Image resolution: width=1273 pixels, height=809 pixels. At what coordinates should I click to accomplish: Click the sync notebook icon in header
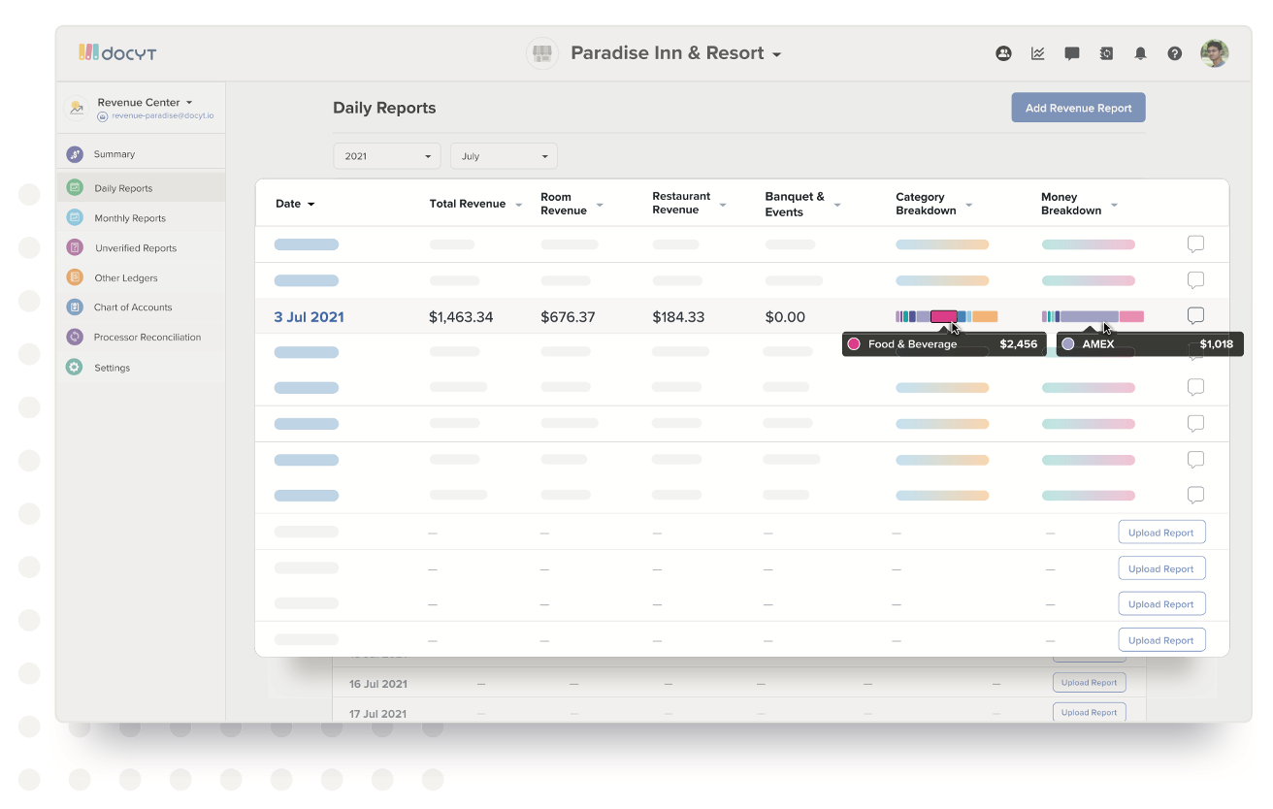pyautogui.click(x=1106, y=53)
